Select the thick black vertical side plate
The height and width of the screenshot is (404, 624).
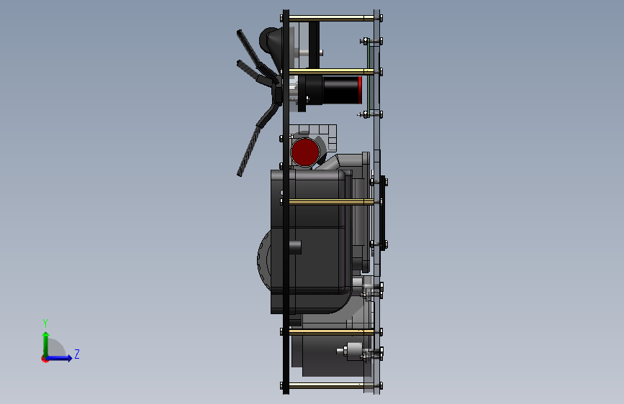click(286, 202)
